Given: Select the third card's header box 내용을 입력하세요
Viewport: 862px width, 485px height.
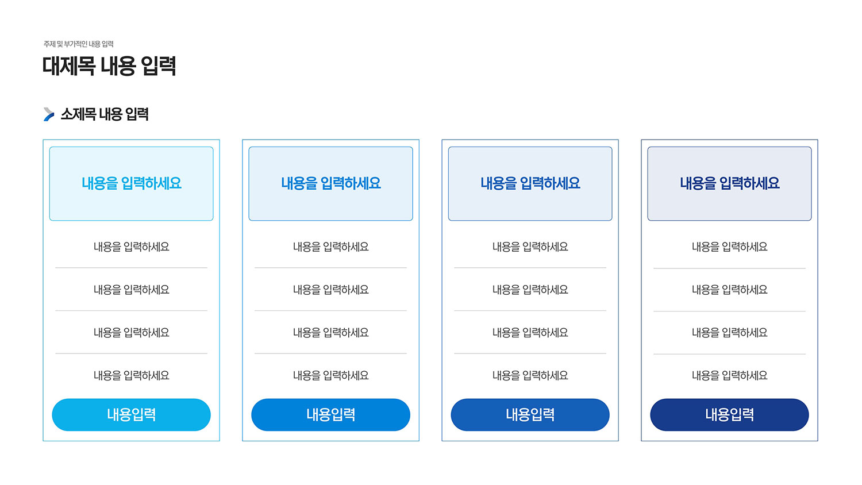Looking at the screenshot, I should [x=530, y=183].
